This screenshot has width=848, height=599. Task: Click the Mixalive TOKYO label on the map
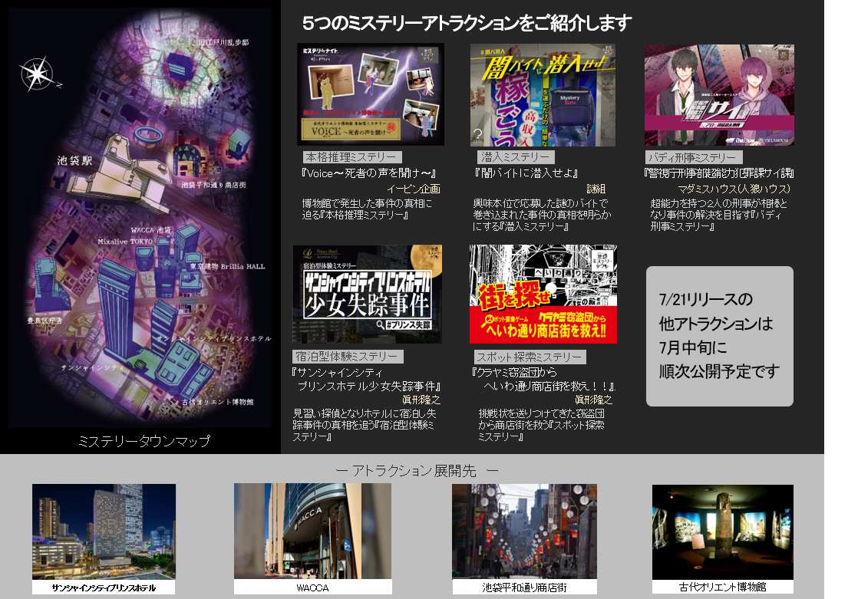click(125, 241)
